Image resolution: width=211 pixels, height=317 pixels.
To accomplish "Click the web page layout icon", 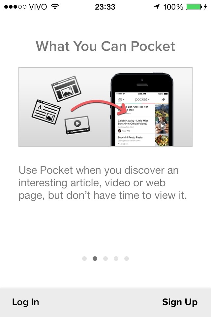I will coord(66,89).
